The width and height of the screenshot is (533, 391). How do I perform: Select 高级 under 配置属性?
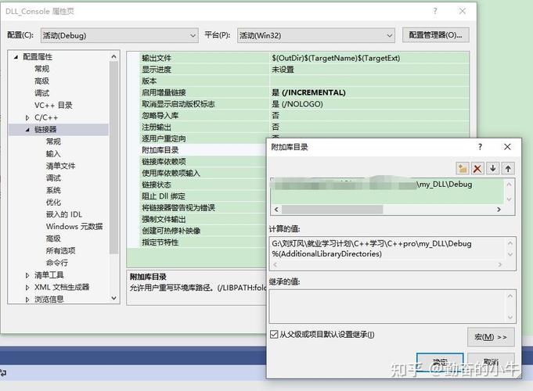pos(41,81)
